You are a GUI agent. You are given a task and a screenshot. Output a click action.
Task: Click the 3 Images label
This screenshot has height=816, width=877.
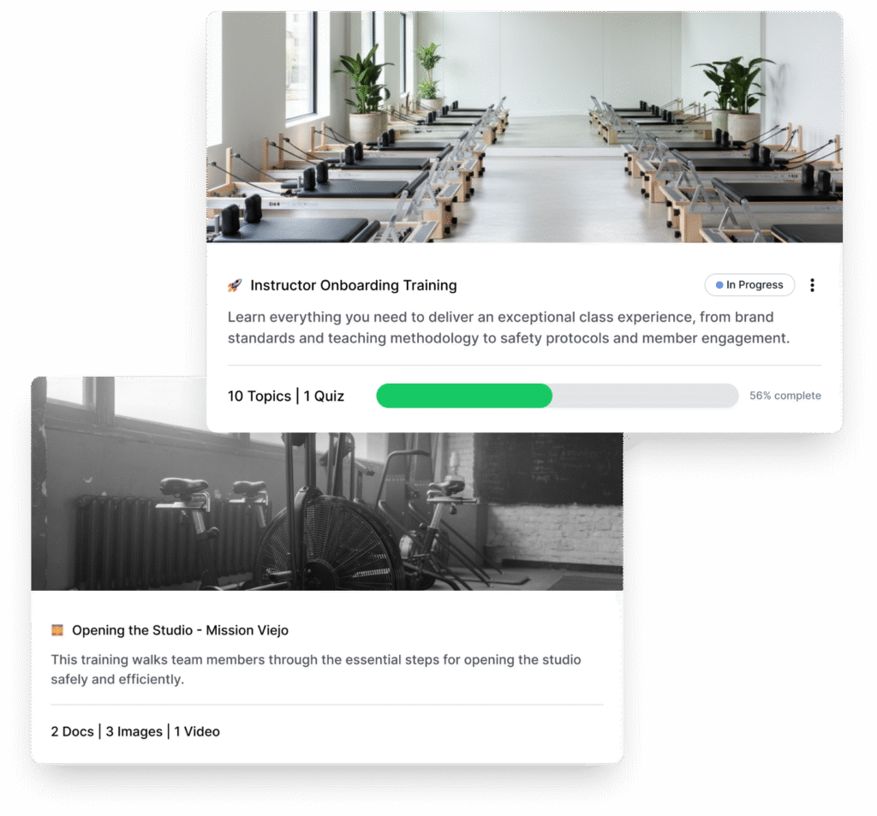[134, 731]
